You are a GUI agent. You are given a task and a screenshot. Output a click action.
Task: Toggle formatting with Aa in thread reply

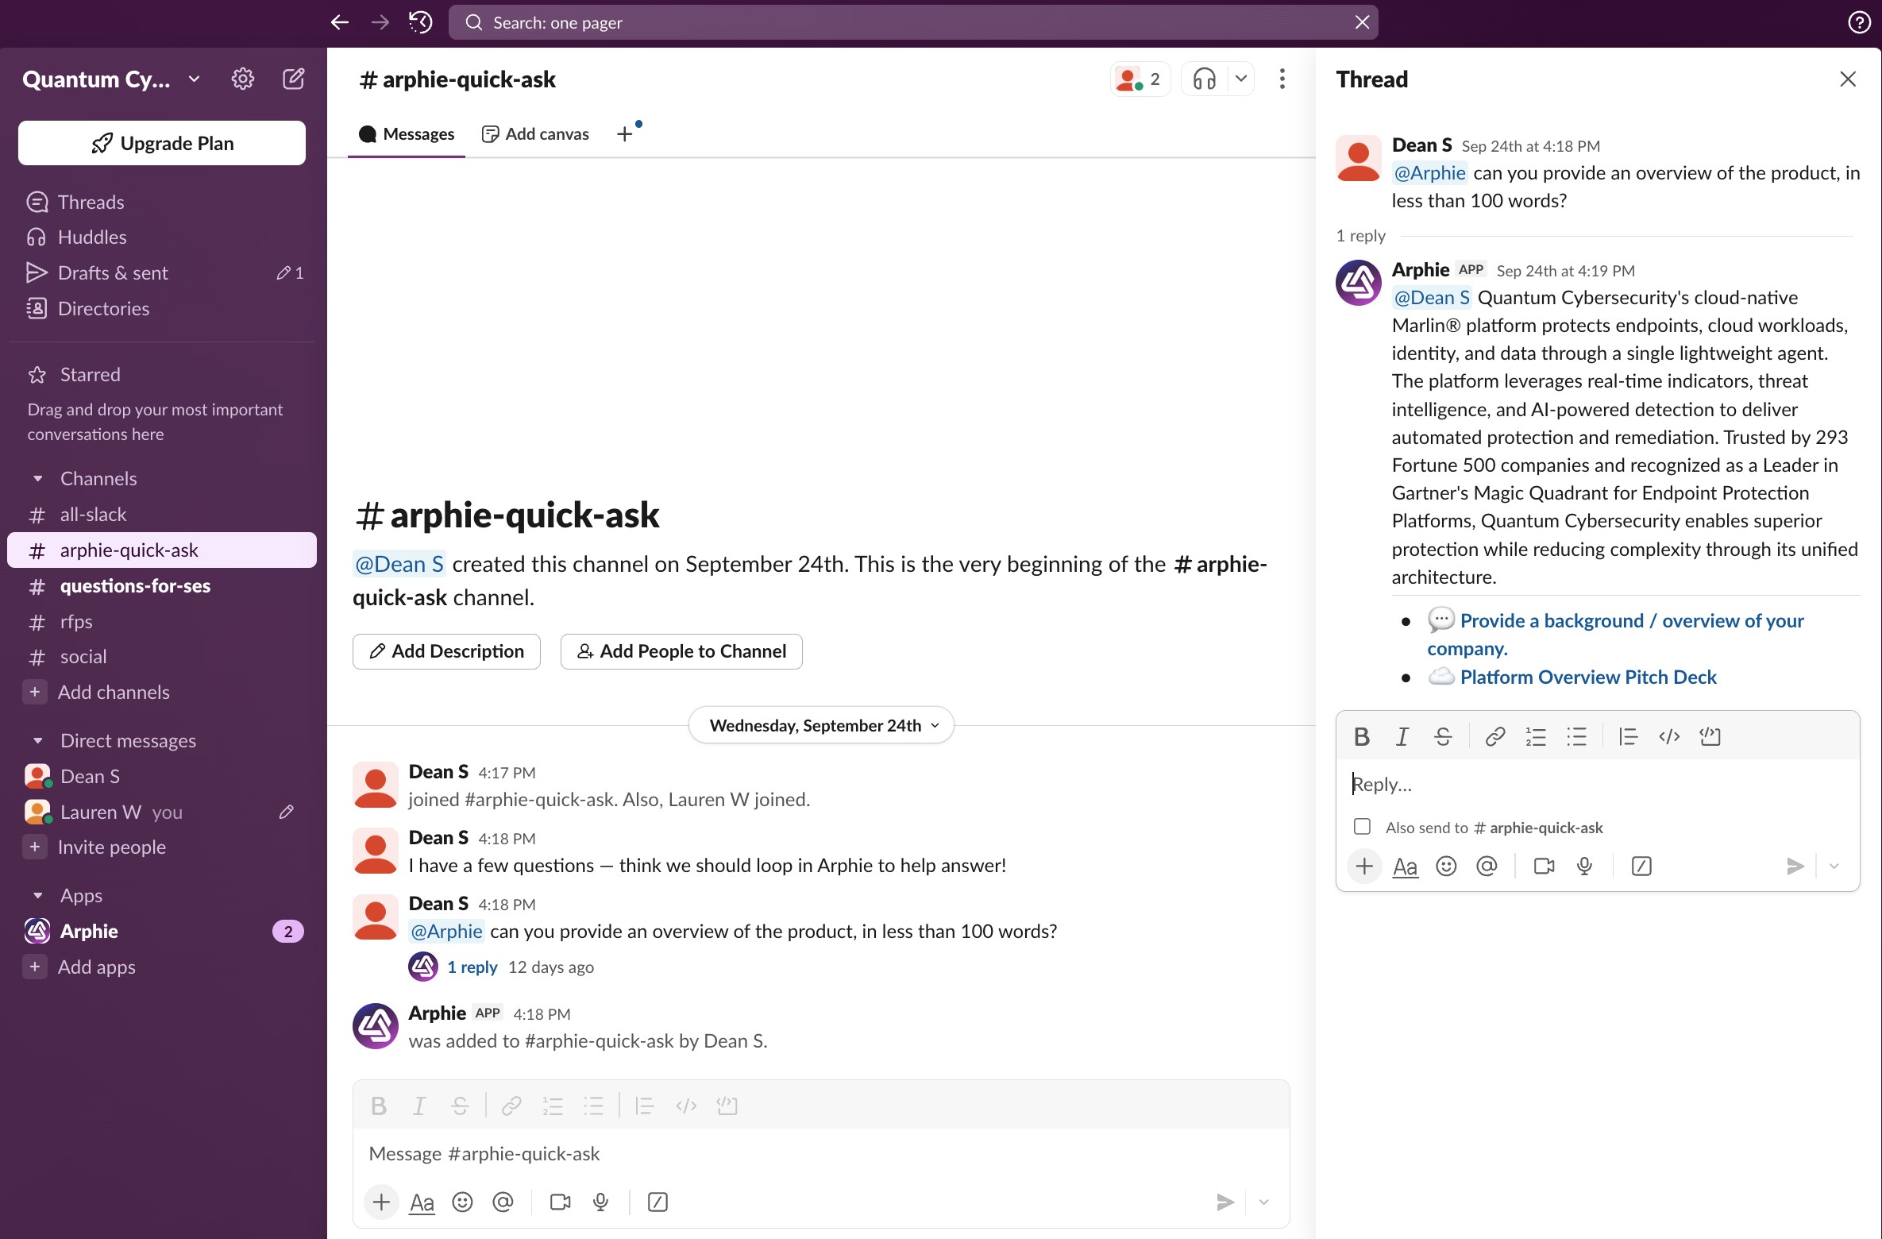(x=1405, y=866)
